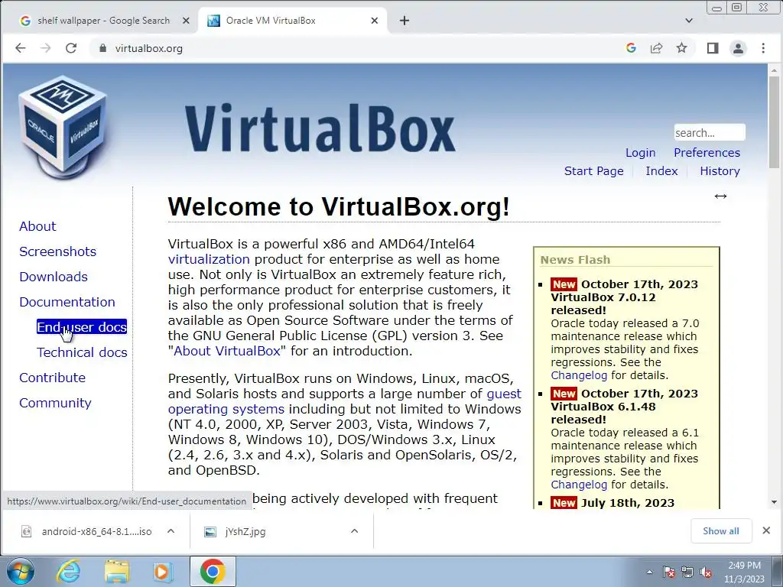Click the Google icon in address bar
This screenshot has height=587, width=783.
[x=631, y=48]
